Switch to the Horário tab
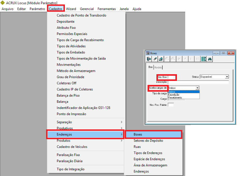Image resolution: width=240 pixels, height=176 pixels. click(x=158, y=67)
